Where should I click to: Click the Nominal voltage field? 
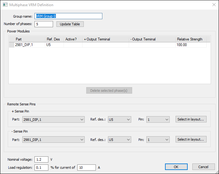[x=41, y=159]
